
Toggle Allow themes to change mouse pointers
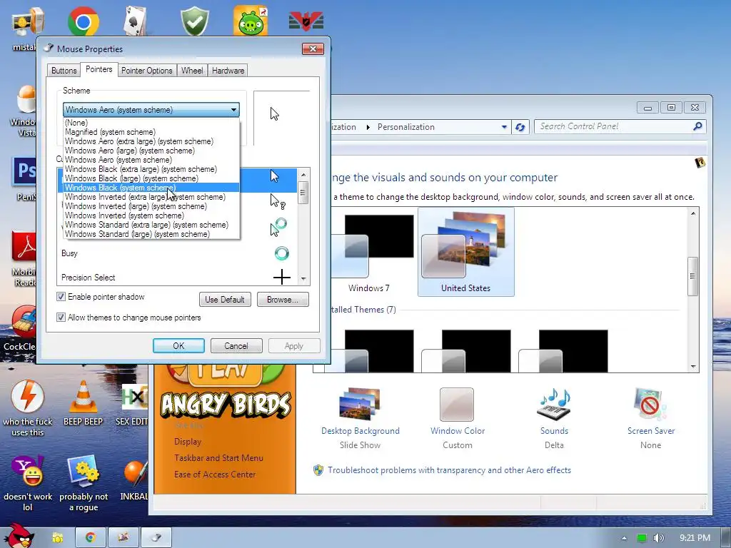(x=61, y=318)
